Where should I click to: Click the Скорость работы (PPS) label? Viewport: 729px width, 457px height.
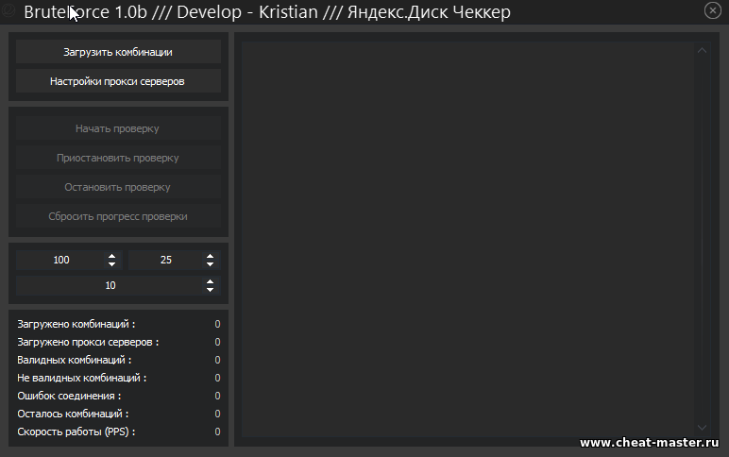click(76, 432)
